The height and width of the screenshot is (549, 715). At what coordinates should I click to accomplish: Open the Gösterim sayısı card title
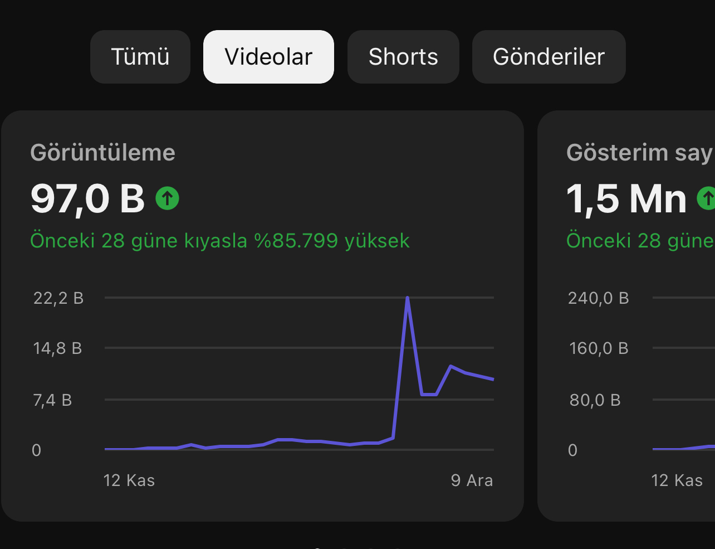[640, 153]
